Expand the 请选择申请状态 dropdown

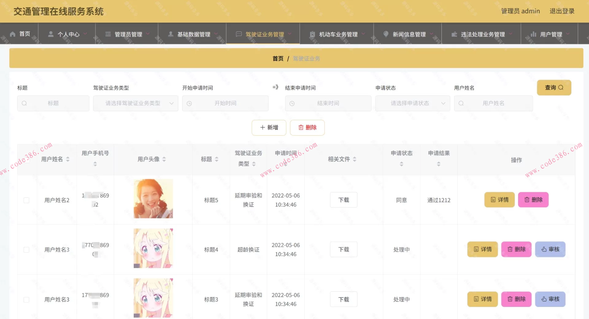tap(412, 103)
